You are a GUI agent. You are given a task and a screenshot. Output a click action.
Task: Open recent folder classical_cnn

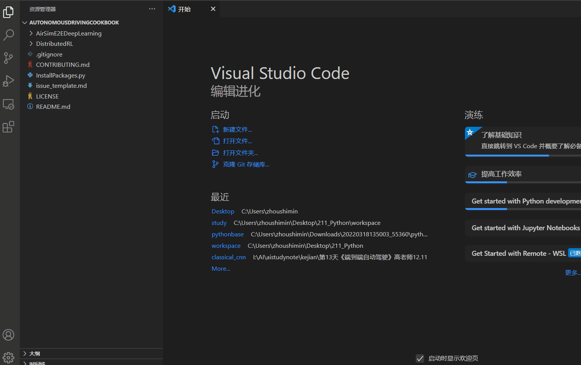point(229,257)
